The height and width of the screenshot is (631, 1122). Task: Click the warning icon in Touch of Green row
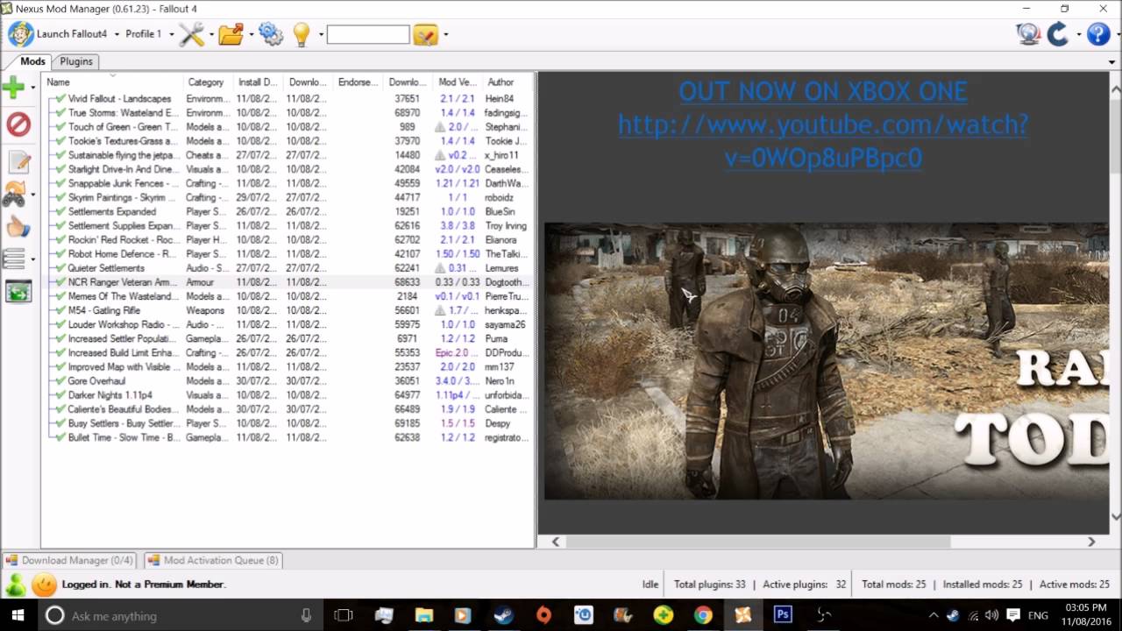click(440, 127)
